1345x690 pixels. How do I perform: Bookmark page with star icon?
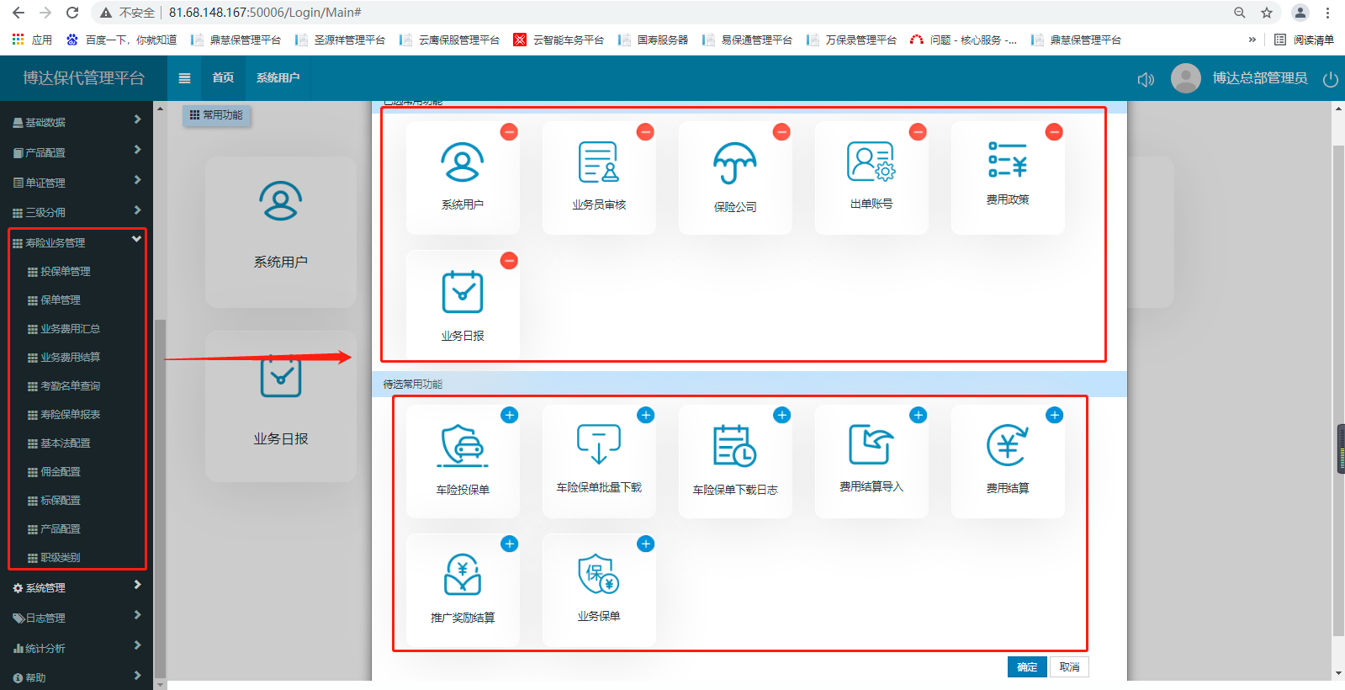1266,13
